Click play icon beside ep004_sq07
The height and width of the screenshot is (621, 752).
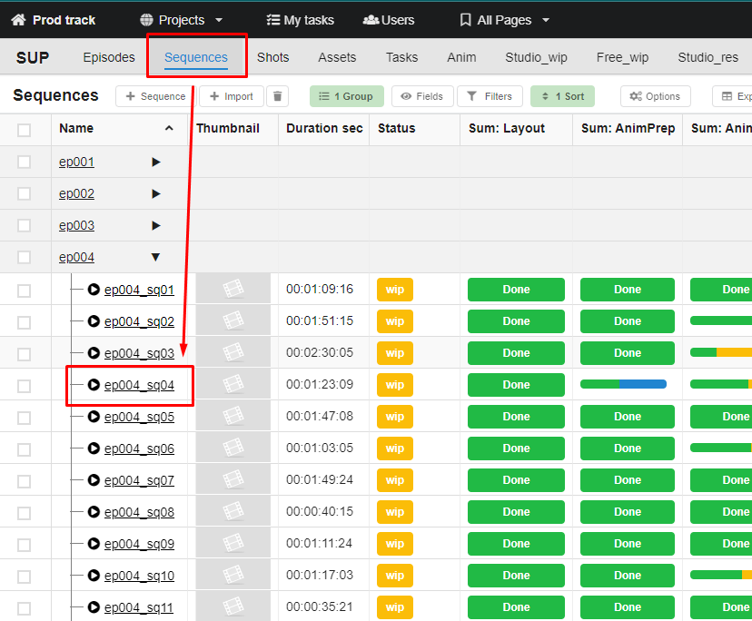point(94,480)
